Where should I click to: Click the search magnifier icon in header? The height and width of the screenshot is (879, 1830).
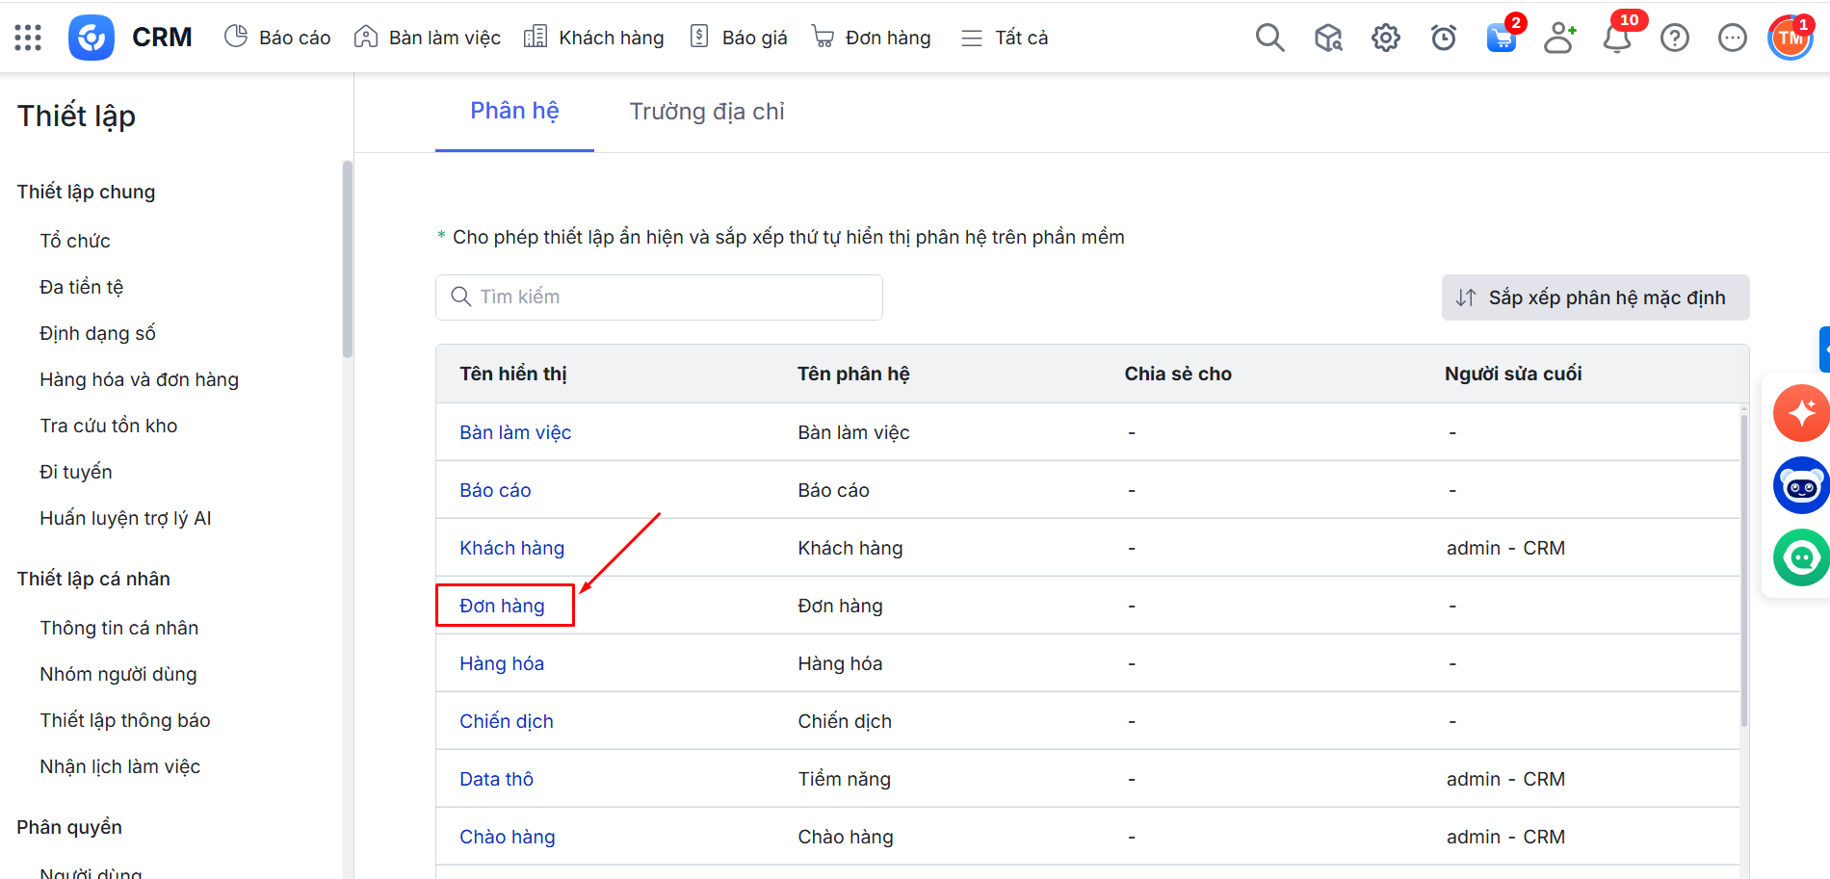point(1269,38)
